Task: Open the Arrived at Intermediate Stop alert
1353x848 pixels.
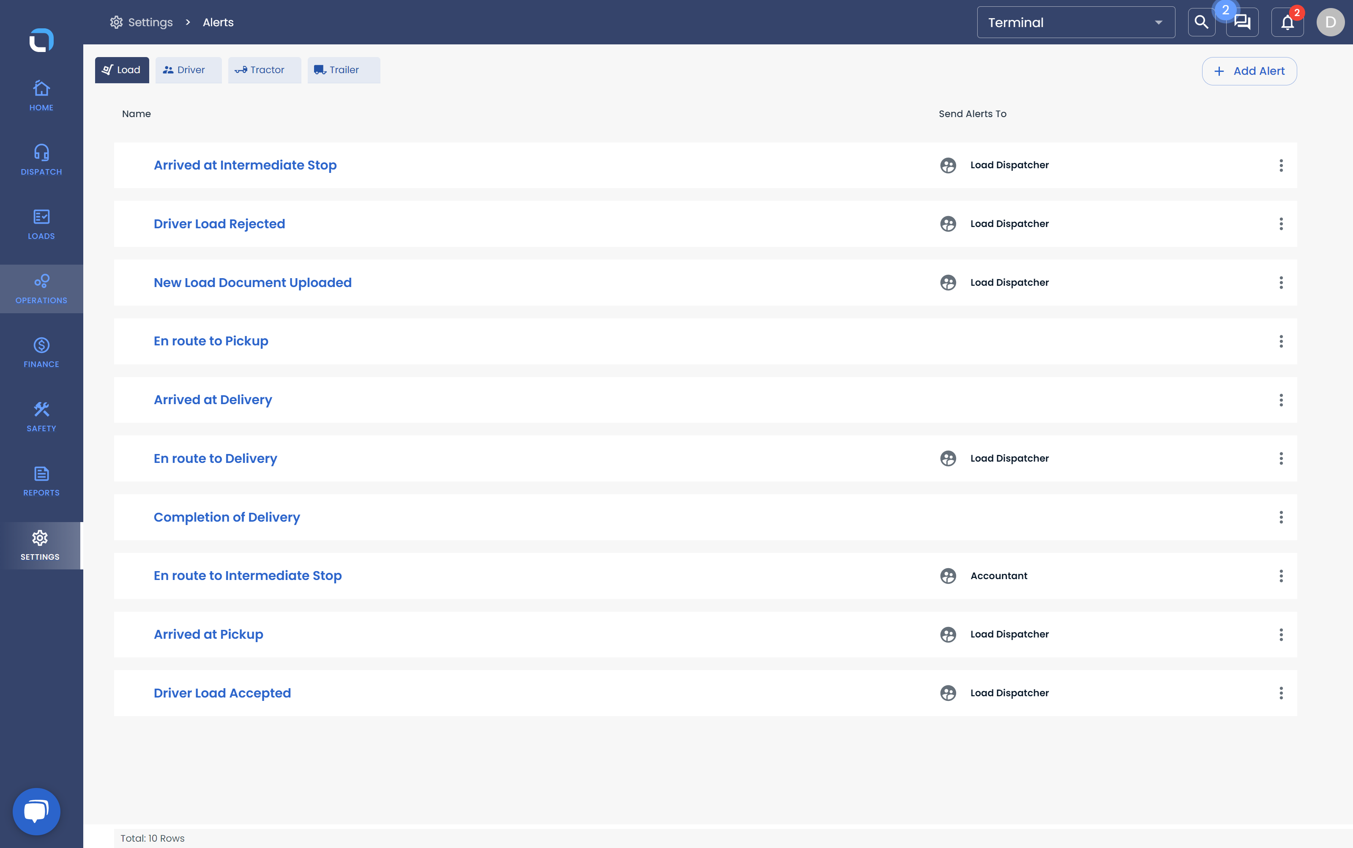Action: click(245, 165)
